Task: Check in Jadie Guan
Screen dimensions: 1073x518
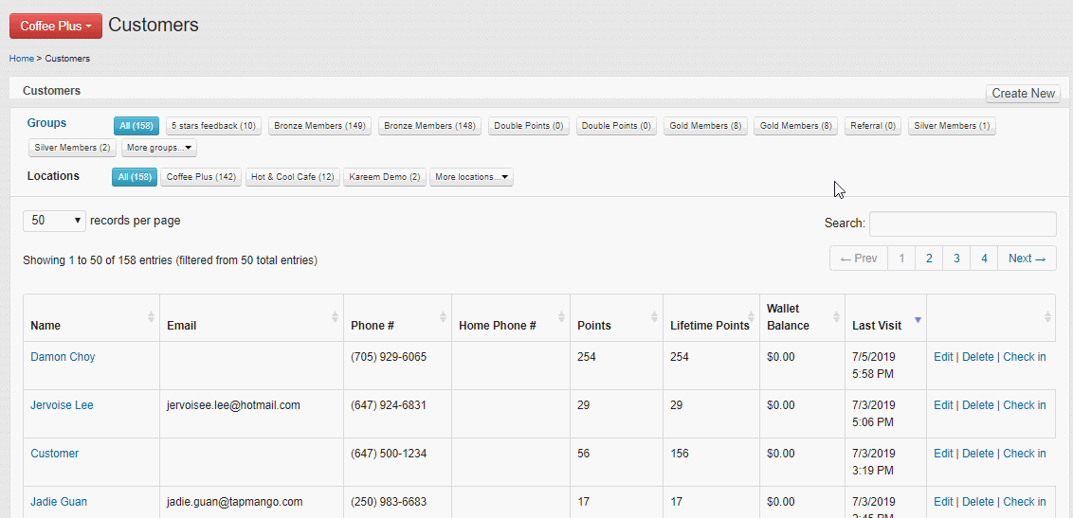Action: (x=1025, y=502)
